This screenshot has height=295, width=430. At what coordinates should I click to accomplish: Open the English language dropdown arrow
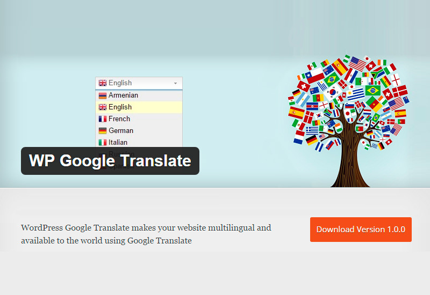click(175, 83)
